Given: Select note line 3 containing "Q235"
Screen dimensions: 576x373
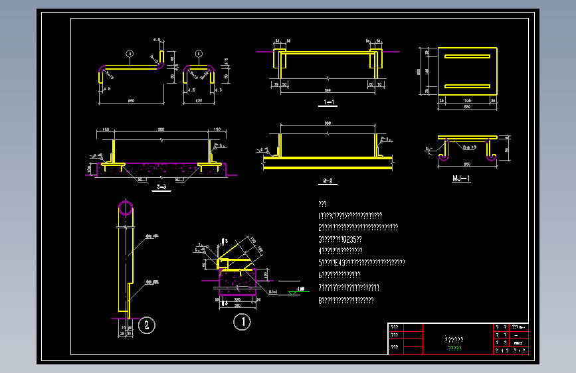Looking at the screenshot, I should tap(339, 240).
